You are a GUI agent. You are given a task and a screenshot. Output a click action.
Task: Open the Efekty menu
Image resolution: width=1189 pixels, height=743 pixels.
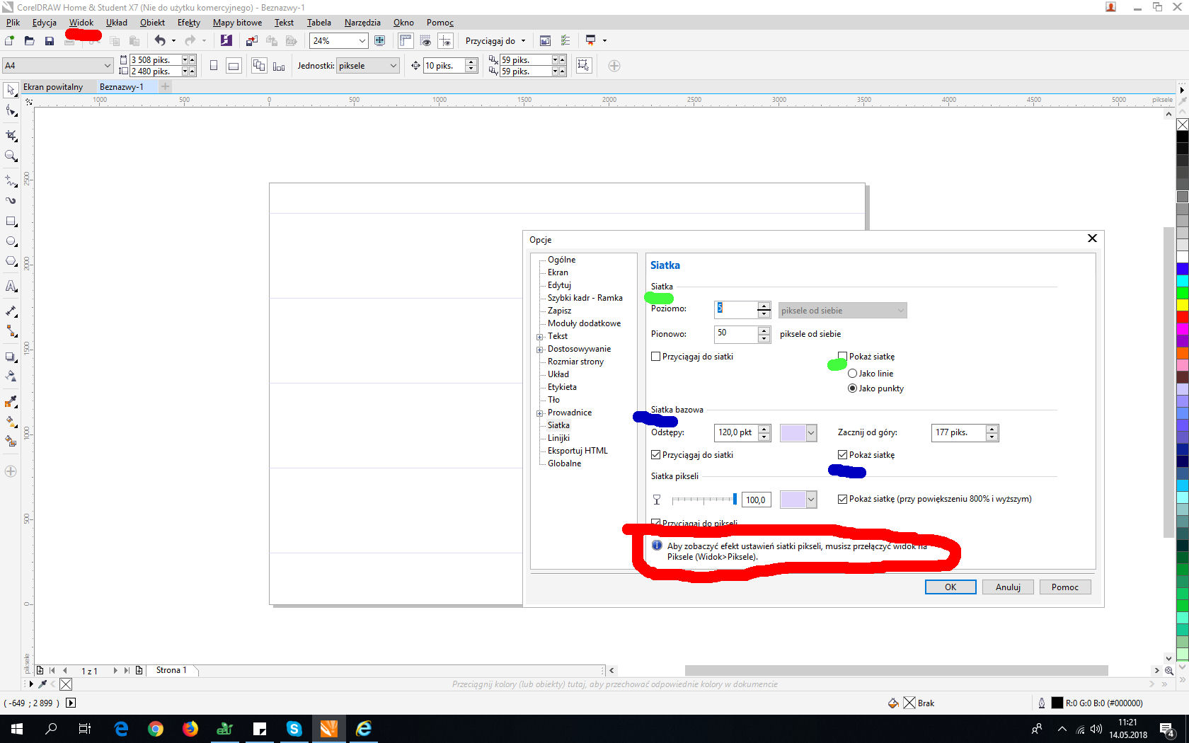[188, 23]
